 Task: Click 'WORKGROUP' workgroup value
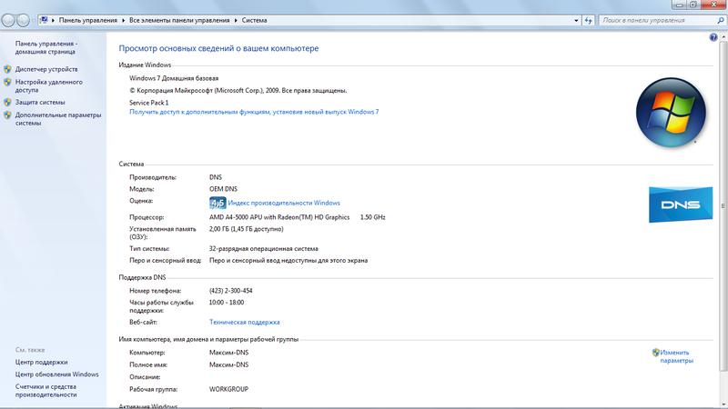tap(228, 389)
